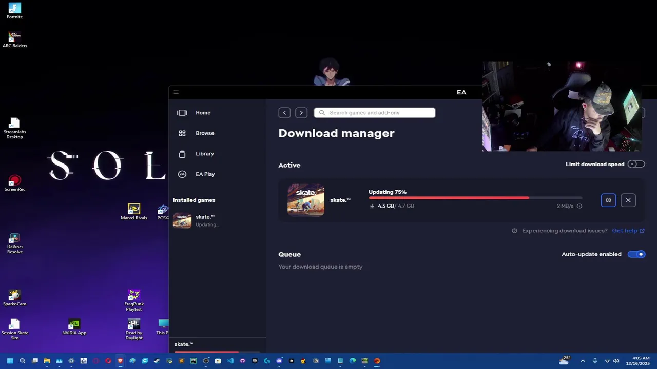
Task: Click the Updating 75% text
Action: 388,192
